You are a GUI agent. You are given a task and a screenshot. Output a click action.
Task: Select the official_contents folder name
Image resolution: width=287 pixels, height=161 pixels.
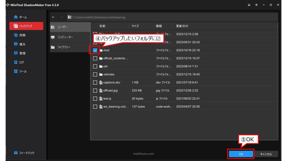tap(115, 58)
